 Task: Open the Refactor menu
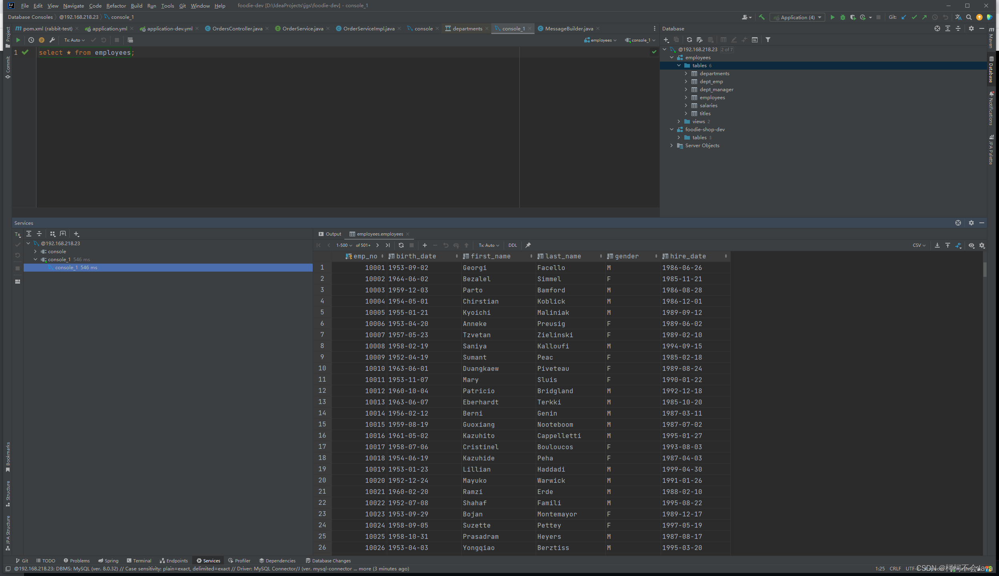coord(116,6)
